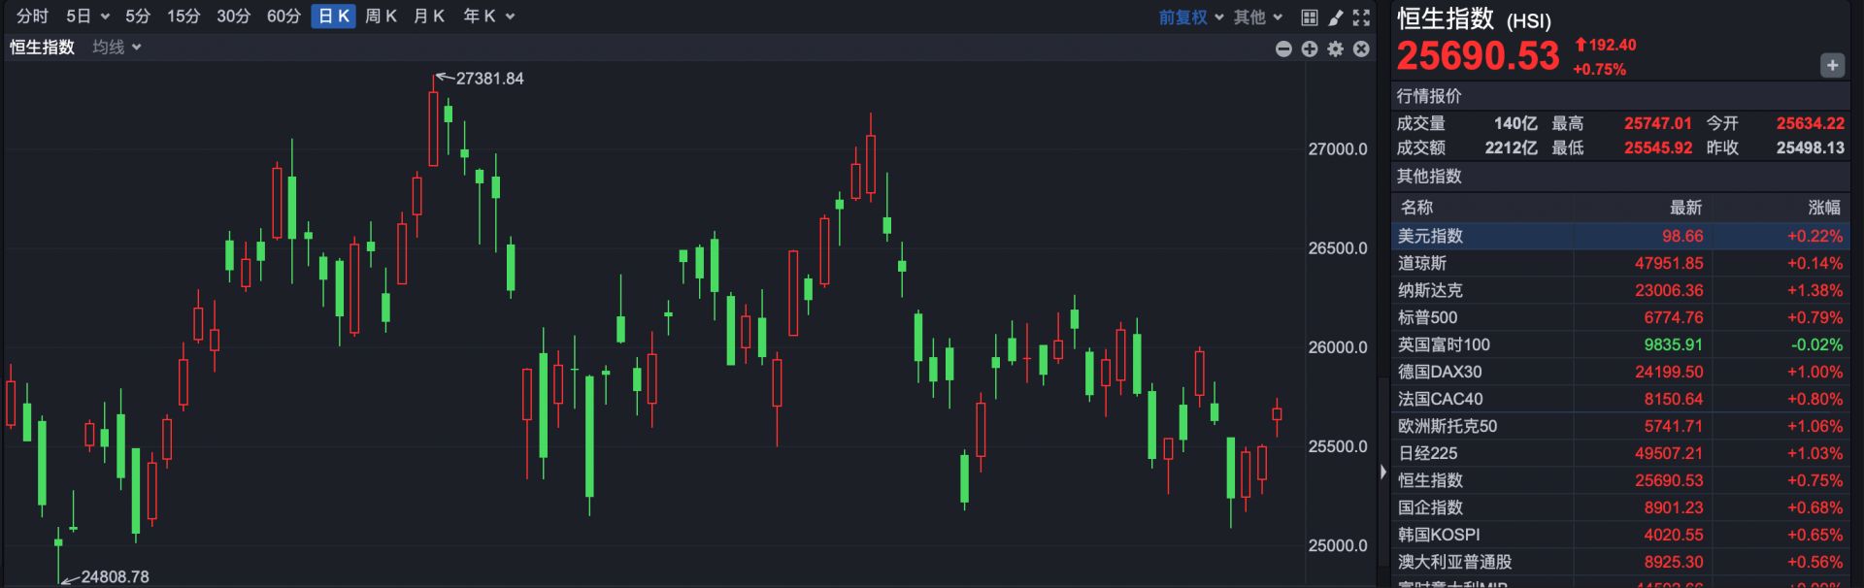Open the 年K period dropdown arrow
Screen dimensions: 1864x588
pos(511,16)
